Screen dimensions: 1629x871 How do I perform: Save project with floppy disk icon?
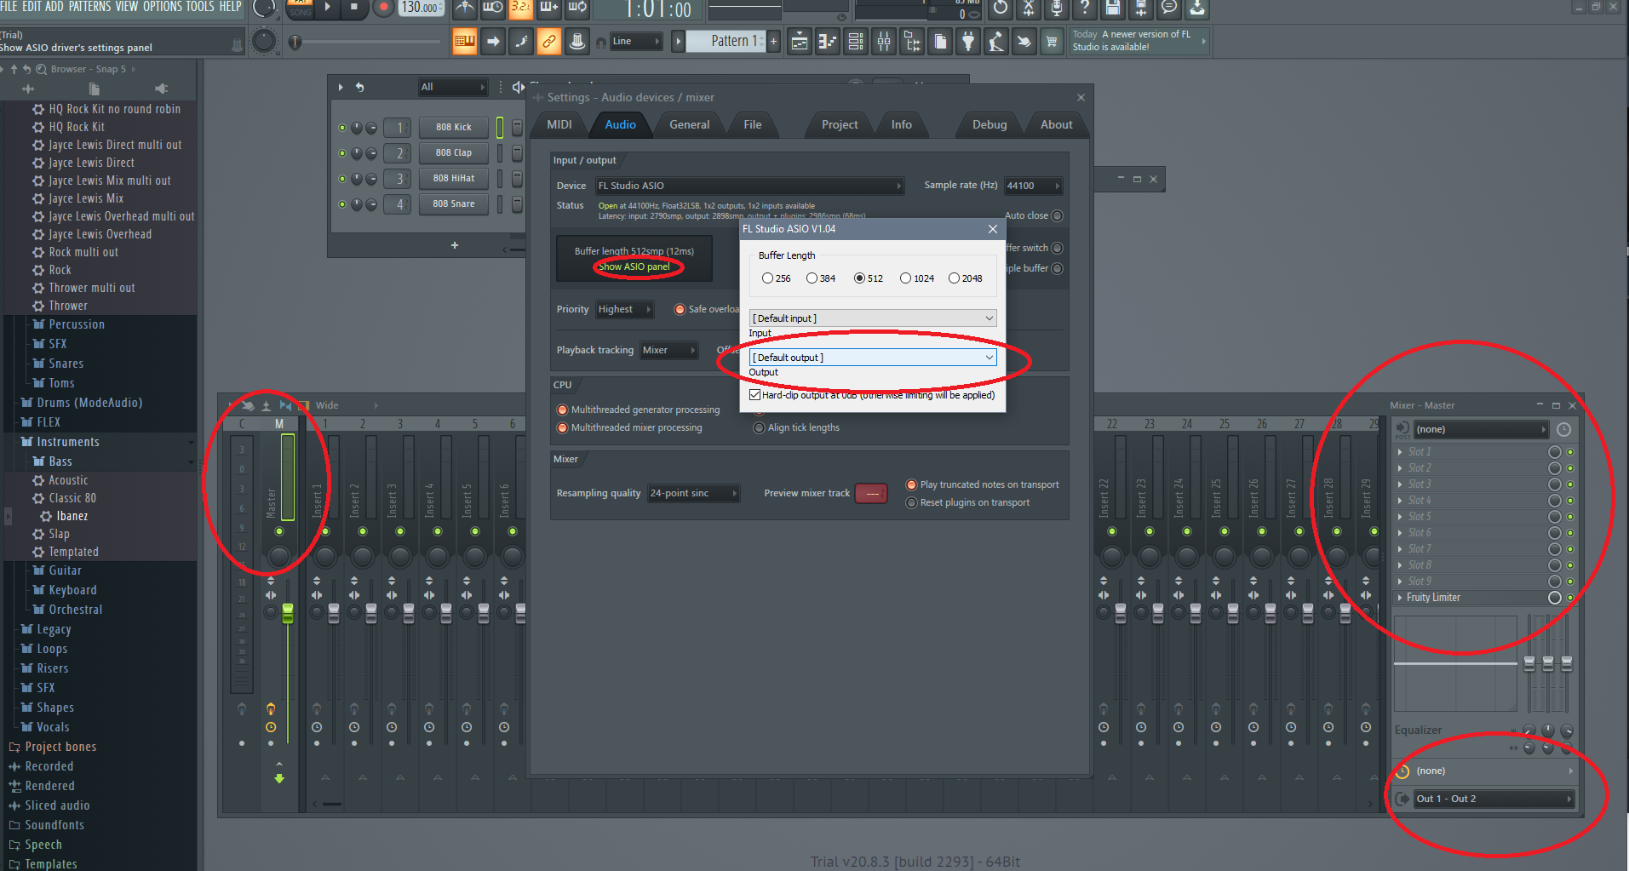(1113, 9)
